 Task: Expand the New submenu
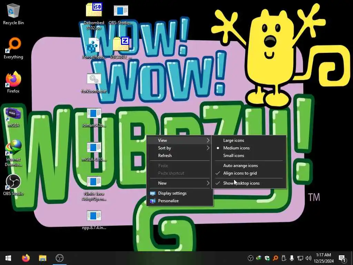pyautogui.click(x=180, y=183)
